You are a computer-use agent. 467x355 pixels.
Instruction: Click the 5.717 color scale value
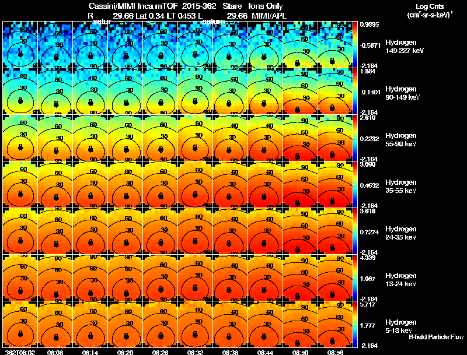pyautogui.click(x=368, y=304)
